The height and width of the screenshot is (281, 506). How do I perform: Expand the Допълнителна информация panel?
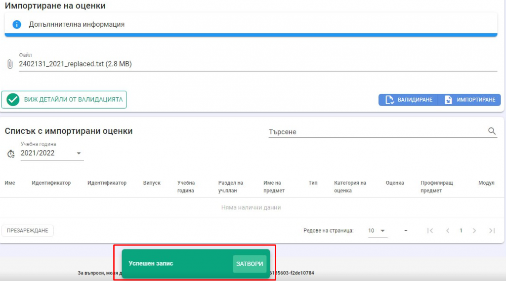251,24
